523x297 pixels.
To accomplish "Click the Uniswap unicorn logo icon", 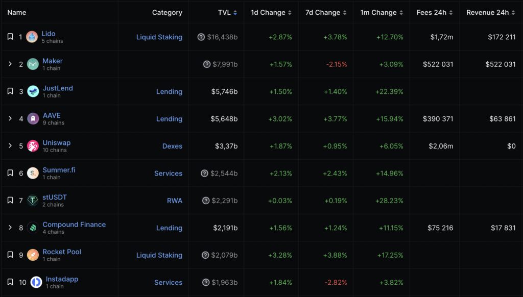I will coord(33,146).
